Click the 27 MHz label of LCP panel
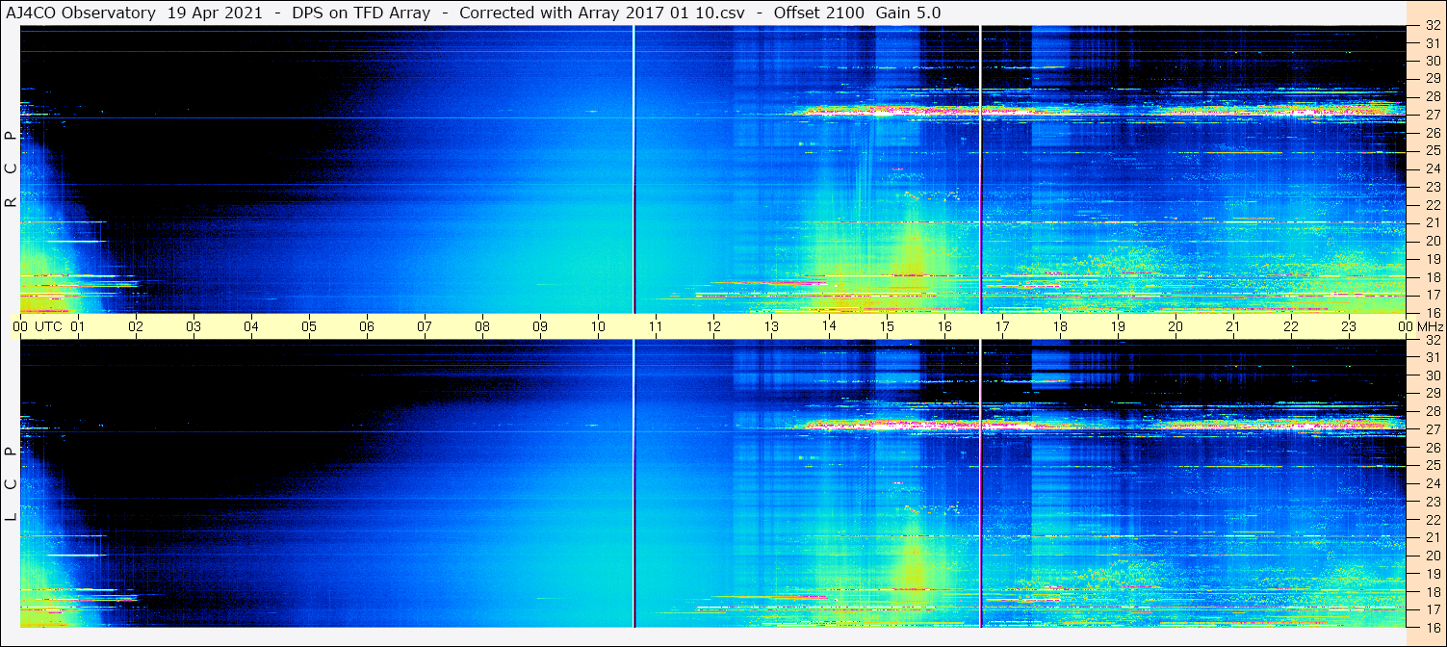1447x647 pixels. pos(1432,429)
